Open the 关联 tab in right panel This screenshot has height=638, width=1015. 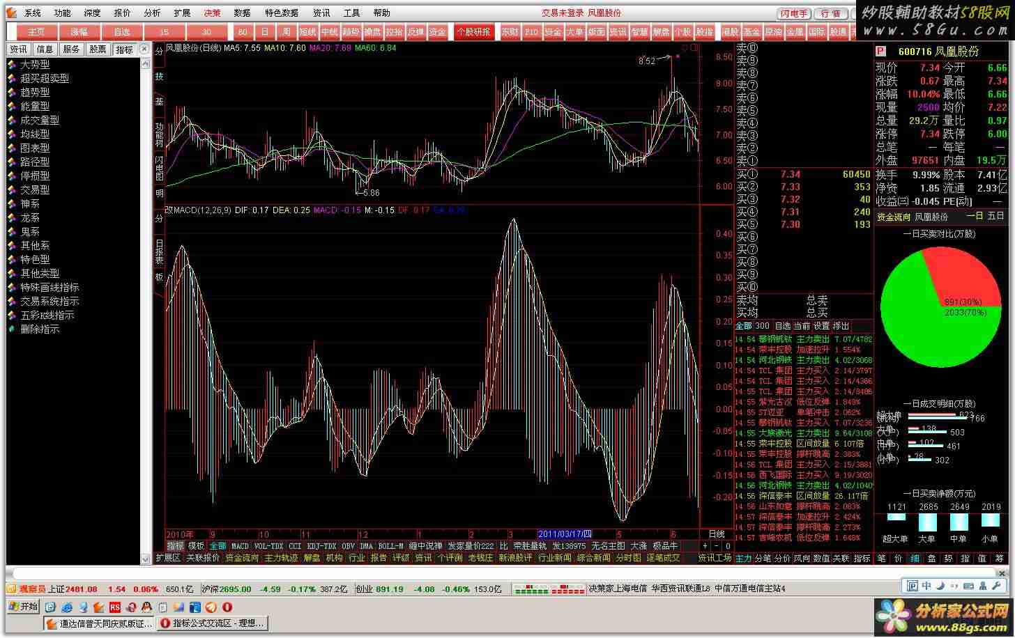coord(841,558)
